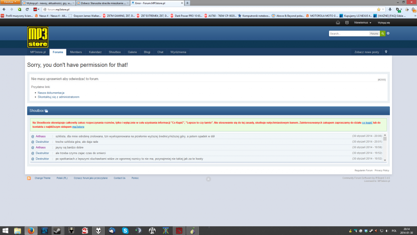
Task: Click the MP3 store logo
Action: click(38, 37)
